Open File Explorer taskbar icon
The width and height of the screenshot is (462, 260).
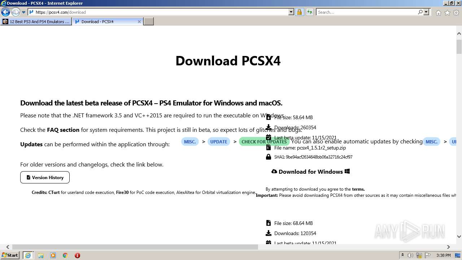click(41, 255)
